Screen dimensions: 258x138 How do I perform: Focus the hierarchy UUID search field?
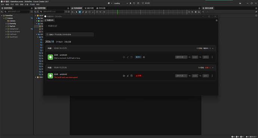click(x=17, y=12)
